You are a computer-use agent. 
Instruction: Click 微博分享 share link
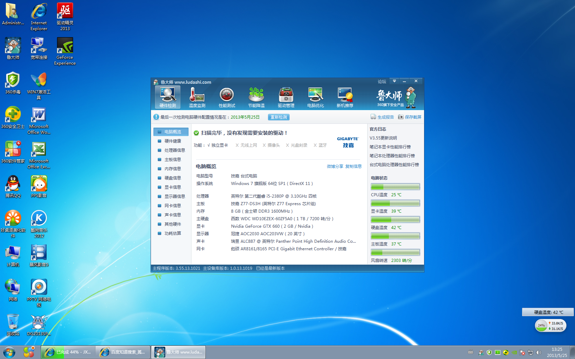coord(335,167)
